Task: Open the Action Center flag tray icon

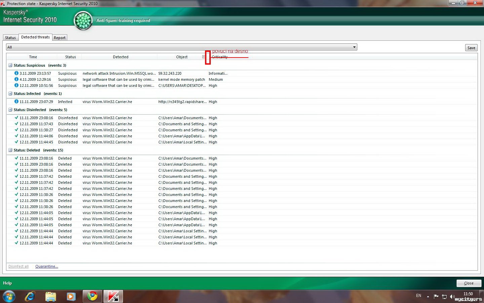Action: [436, 296]
